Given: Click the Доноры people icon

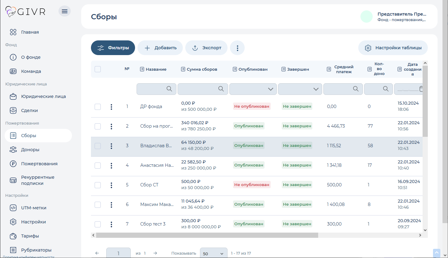Looking at the screenshot, I should tap(13, 150).
